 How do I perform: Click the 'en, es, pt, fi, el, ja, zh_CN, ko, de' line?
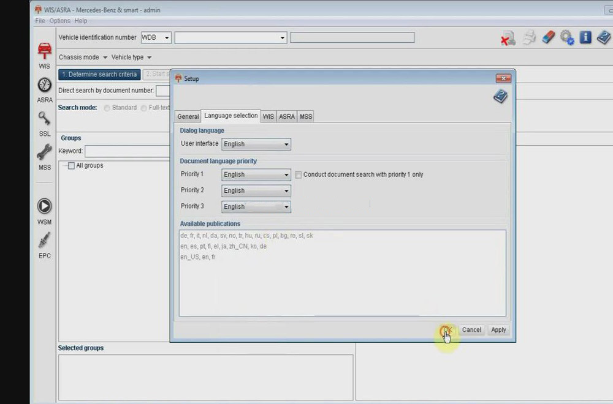tap(223, 246)
